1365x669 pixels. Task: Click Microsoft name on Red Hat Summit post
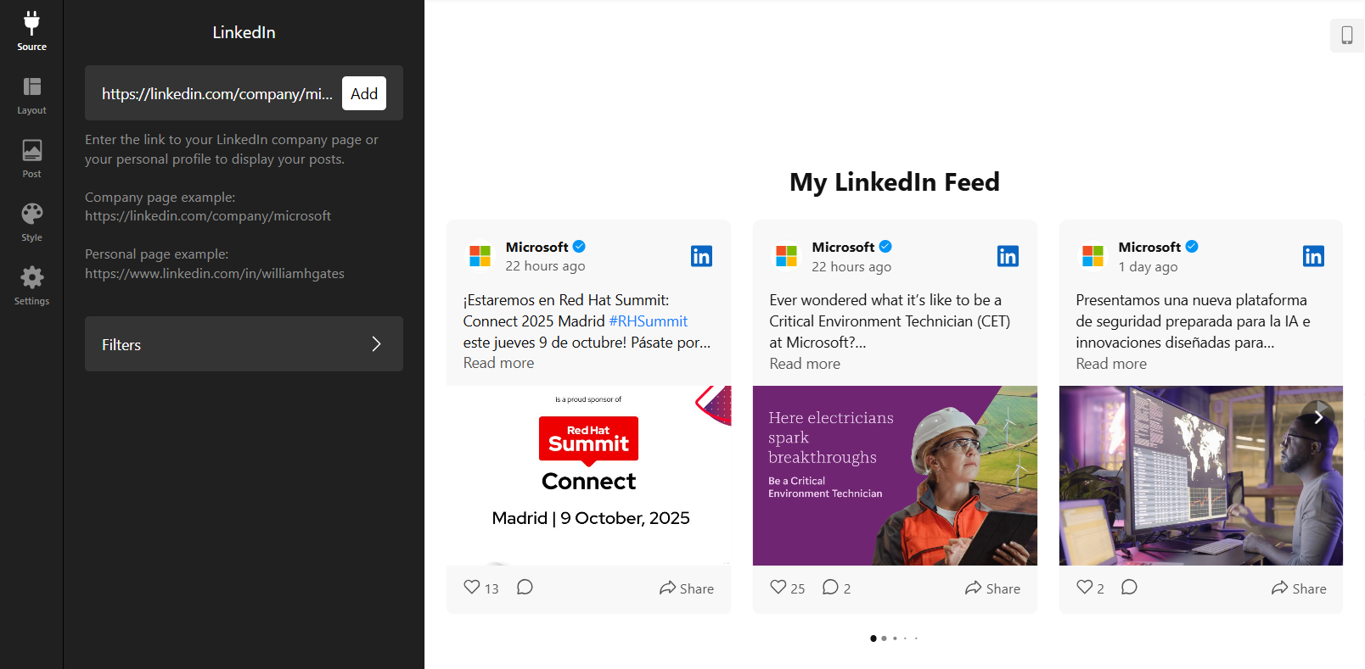click(537, 247)
